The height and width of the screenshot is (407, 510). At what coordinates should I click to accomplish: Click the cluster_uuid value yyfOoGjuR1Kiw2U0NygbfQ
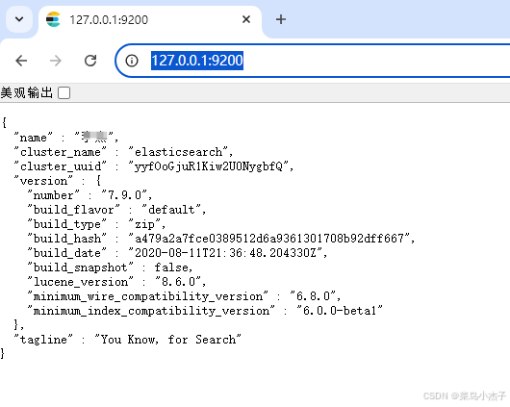[x=209, y=166]
